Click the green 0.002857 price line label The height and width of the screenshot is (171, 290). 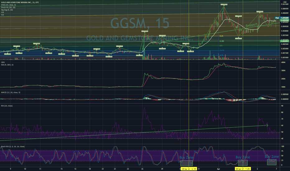(x=285, y=41)
